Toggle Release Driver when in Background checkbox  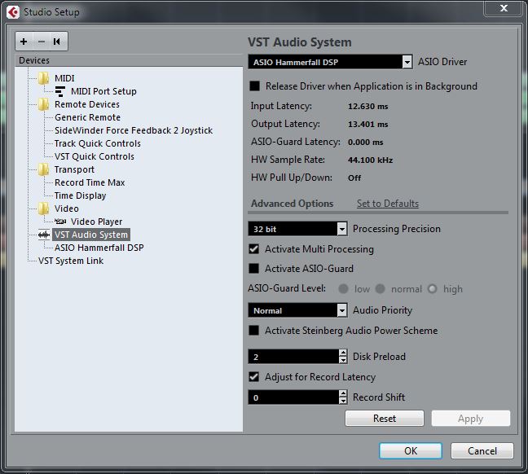[254, 86]
